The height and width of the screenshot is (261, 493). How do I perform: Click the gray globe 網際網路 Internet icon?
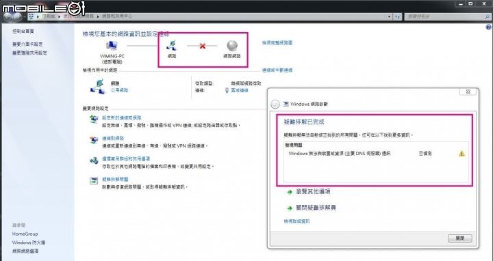click(x=232, y=46)
